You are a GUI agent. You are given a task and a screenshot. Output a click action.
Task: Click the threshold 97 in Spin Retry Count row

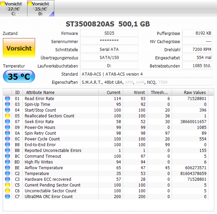pos(167,133)
